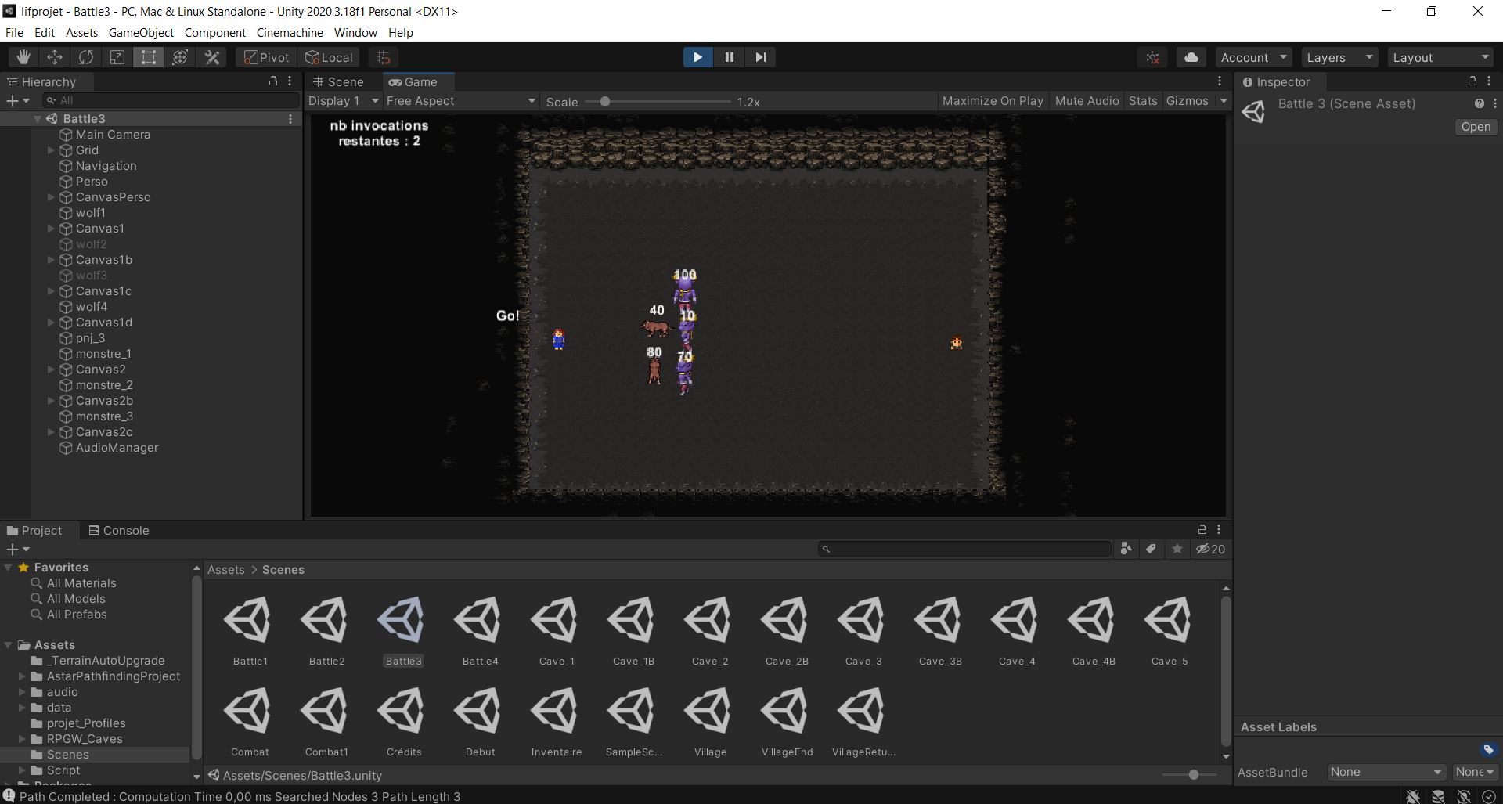Select the AudioManager object
This screenshot has height=804, width=1503.
coord(117,448)
